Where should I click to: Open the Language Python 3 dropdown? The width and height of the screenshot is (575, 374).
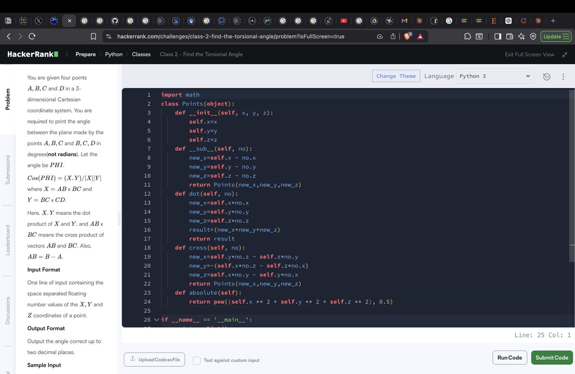(x=494, y=76)
